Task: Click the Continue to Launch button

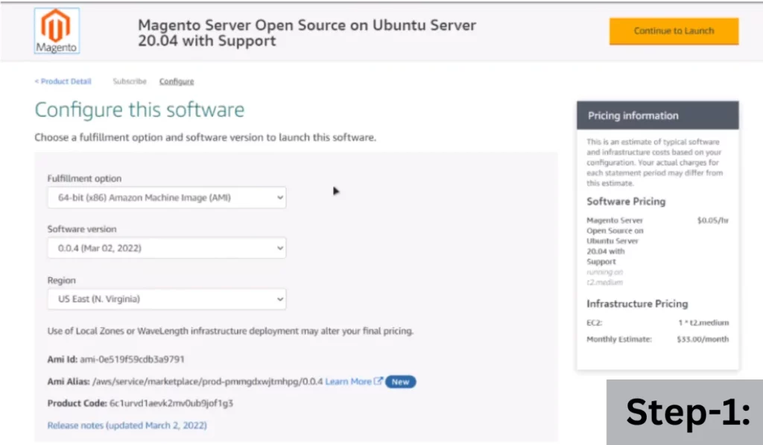Action: (x=674, y=31)
